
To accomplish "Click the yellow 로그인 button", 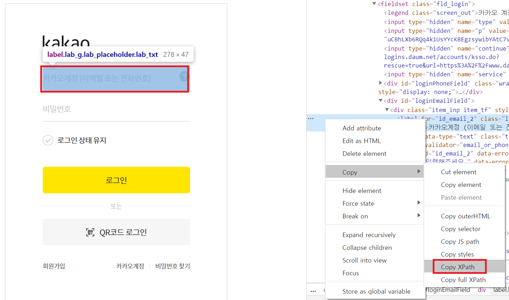I will (x=116, y=180).
